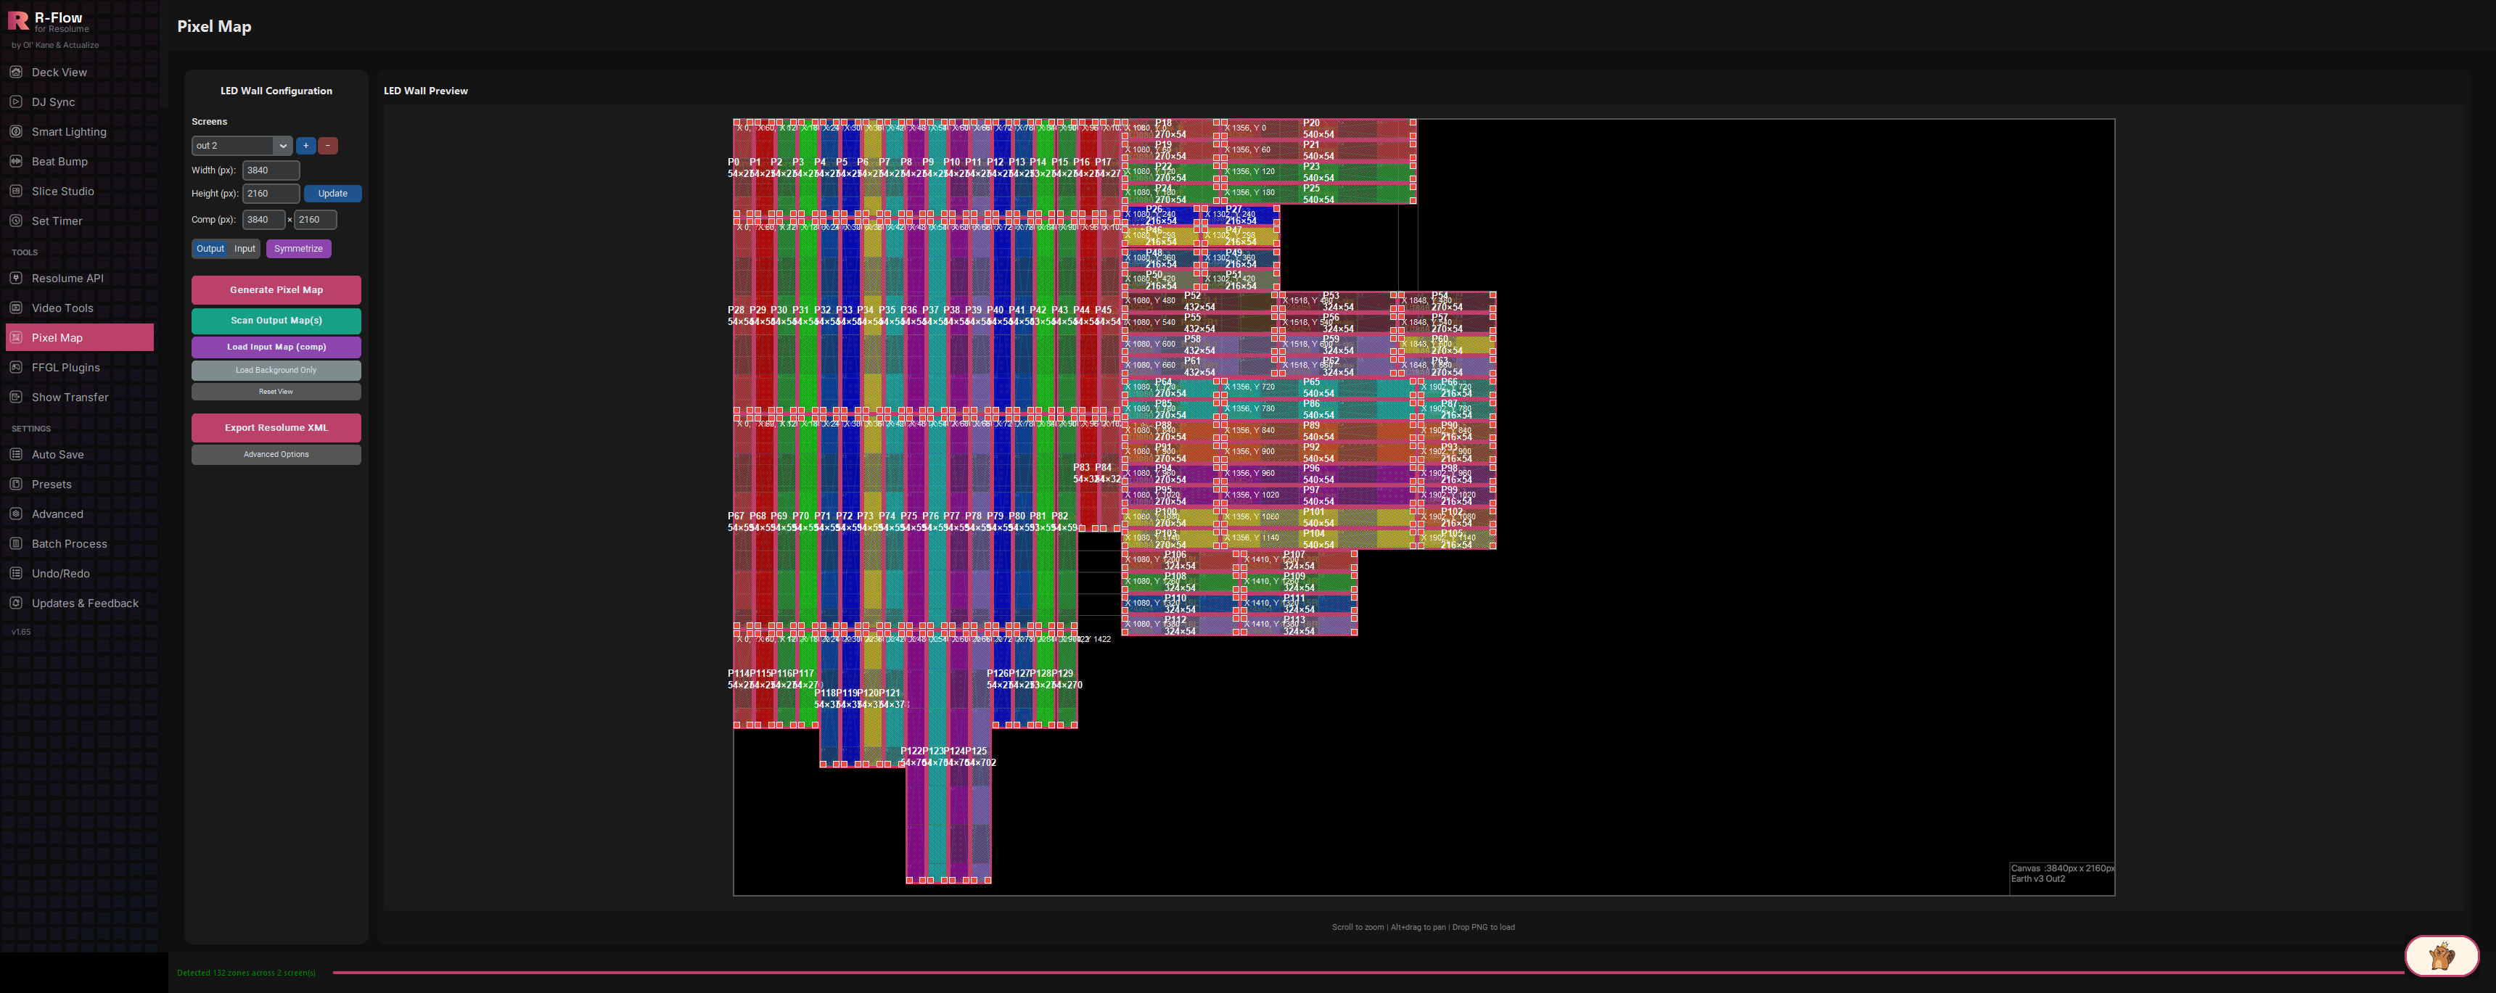
Task: Open Batch Process icon
Action: tap(17, 543)
